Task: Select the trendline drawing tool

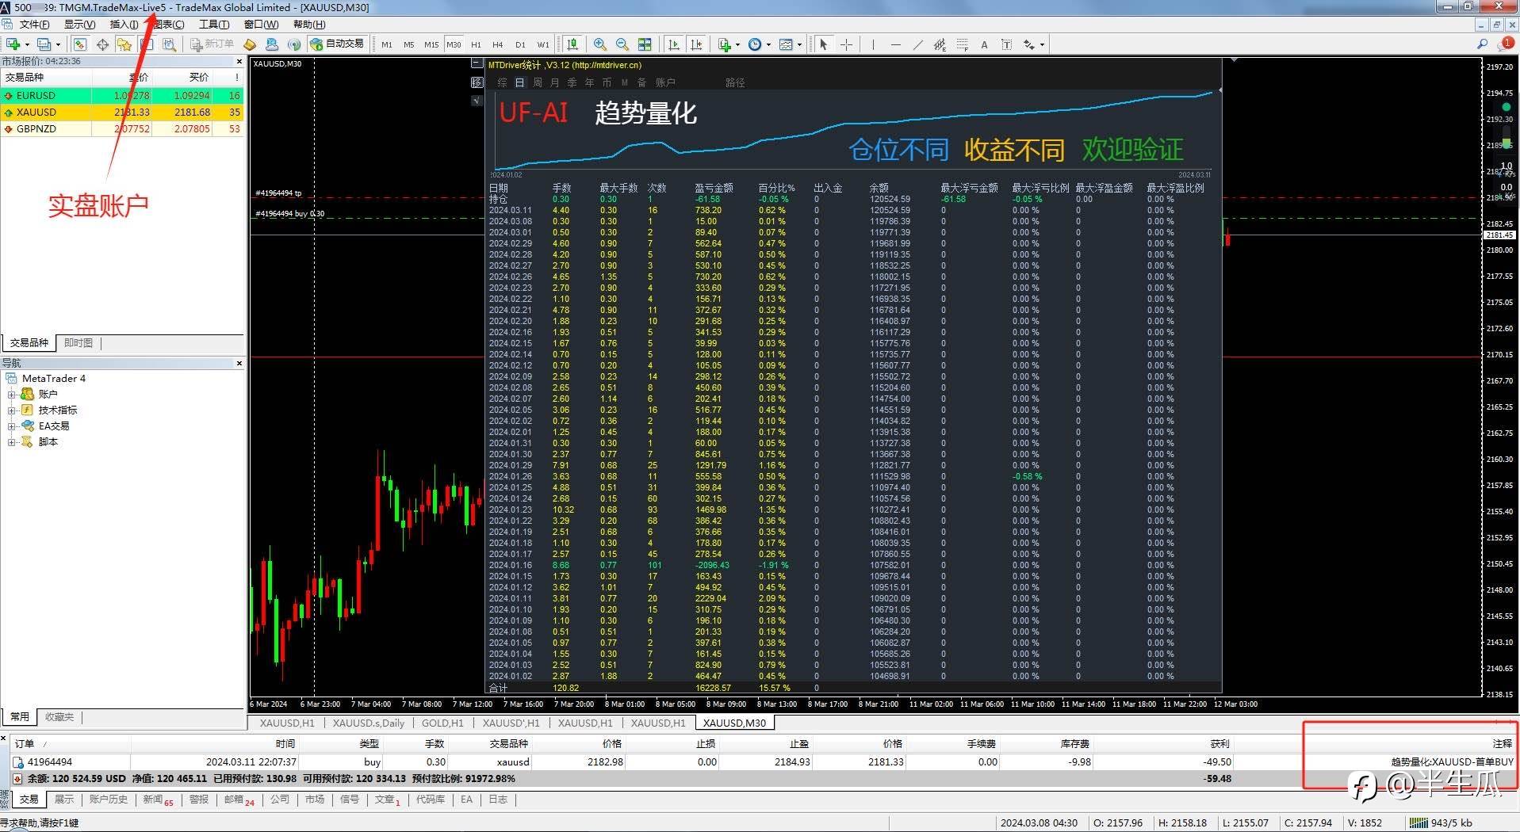Action: tap(917, 44)
